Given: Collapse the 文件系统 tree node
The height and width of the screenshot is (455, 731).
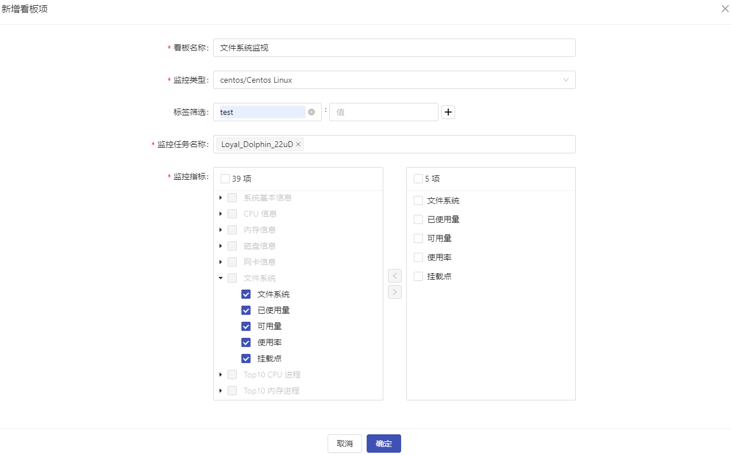Looking at the screenshot, I should tap(221, 278).
